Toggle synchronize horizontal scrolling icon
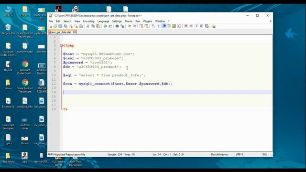 (146, 26)
